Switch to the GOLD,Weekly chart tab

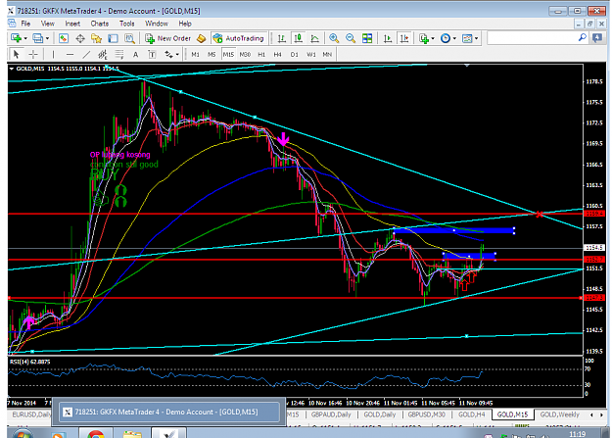pyautogui.click(x=560, y=414)
